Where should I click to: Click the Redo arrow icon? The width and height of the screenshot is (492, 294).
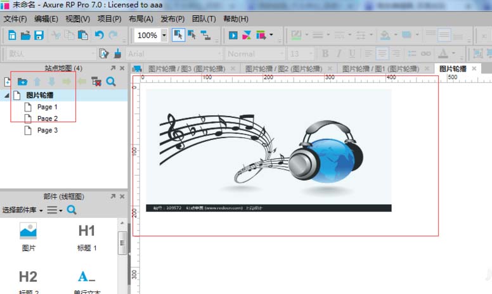[x=113, y=35]
